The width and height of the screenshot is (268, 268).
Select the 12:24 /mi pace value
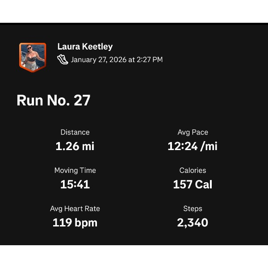tap(193, 146)
